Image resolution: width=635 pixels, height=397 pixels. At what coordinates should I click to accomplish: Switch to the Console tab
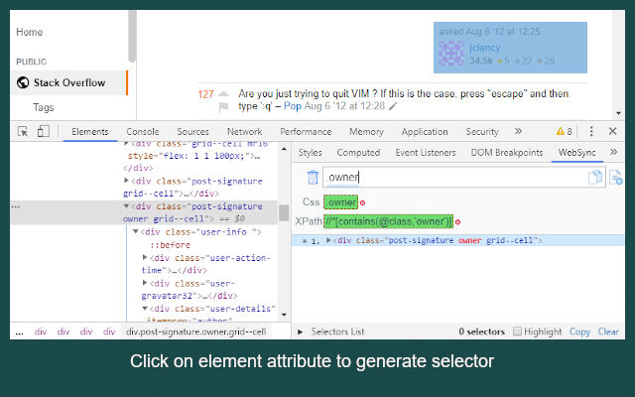coord(143,132)
